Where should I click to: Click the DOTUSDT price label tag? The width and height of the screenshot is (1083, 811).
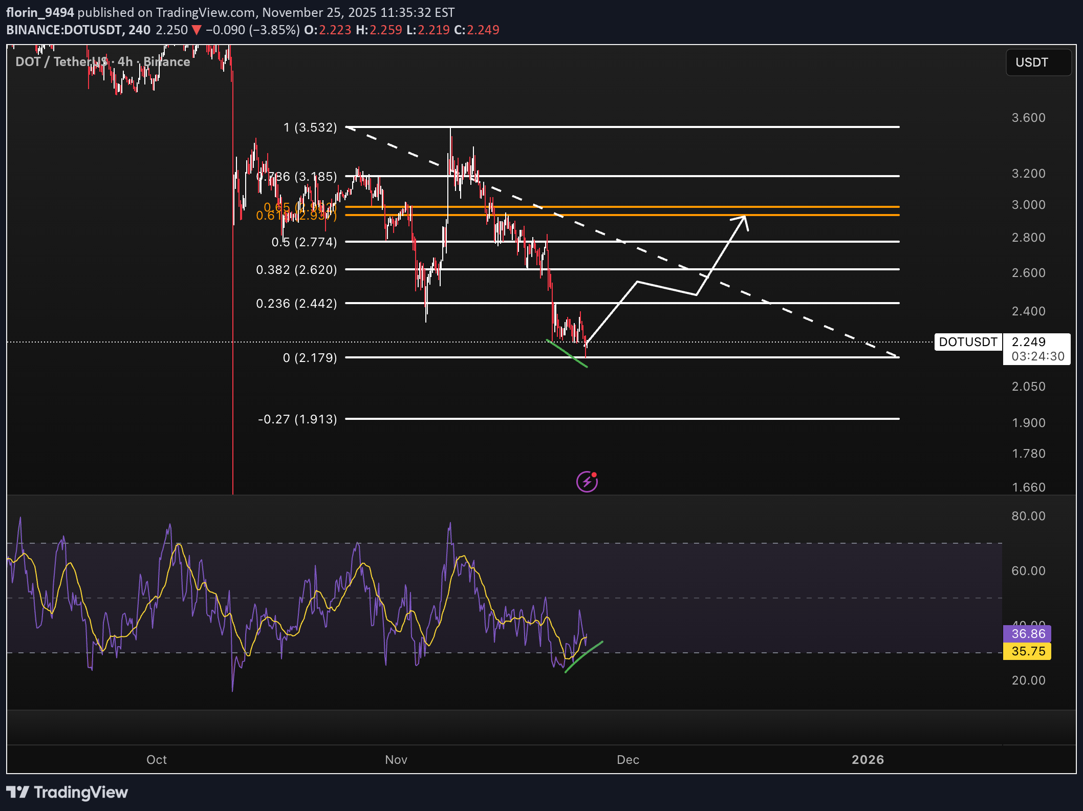968,342
